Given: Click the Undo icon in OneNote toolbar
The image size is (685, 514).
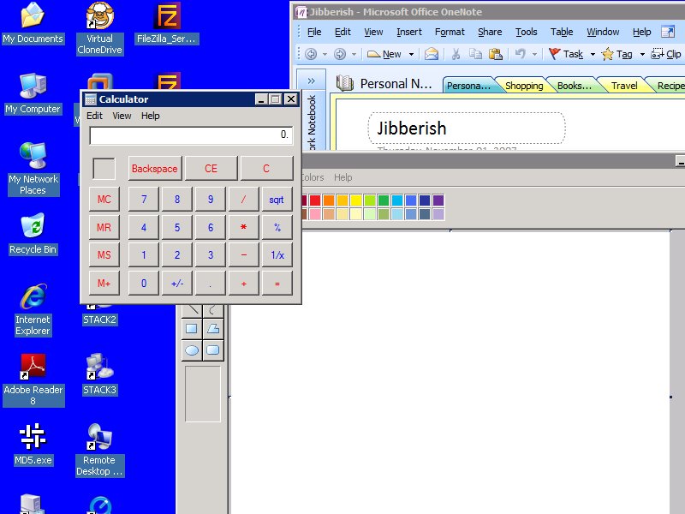Looking at the screenshot, I should pyautogui.click(x=520, y=54).
